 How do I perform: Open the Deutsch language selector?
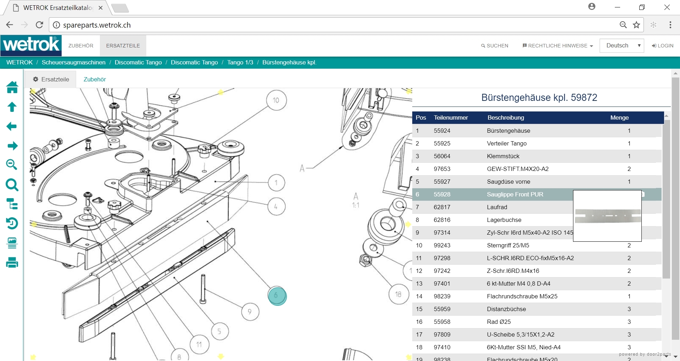point(622,46)
